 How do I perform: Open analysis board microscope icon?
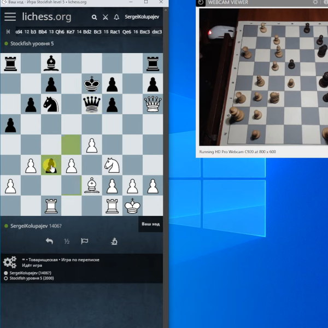coord(114,241)
